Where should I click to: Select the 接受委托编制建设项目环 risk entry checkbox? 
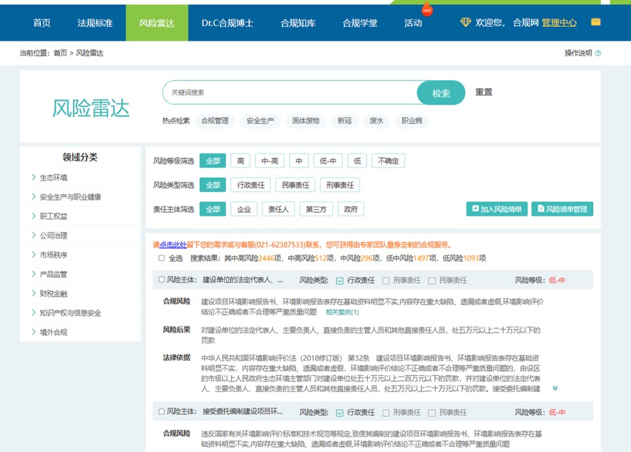click(162, 411)
